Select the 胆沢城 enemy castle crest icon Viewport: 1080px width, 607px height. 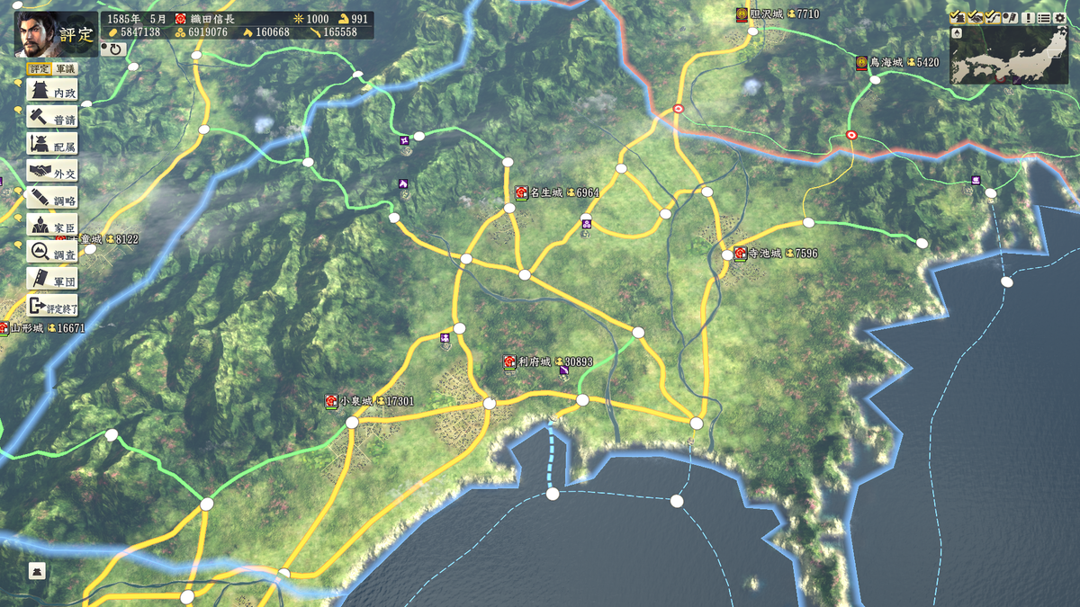742,14
